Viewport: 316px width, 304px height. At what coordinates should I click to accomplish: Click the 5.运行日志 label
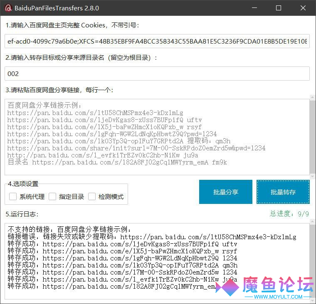(x=22, y=214)
